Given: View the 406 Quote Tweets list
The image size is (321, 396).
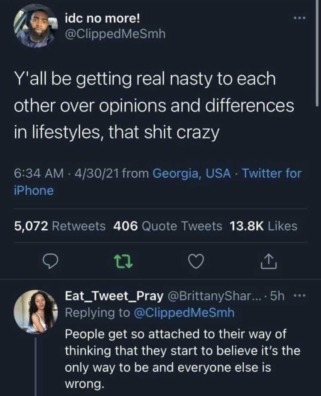Looking at the screenshot, I should coord(168,226).
